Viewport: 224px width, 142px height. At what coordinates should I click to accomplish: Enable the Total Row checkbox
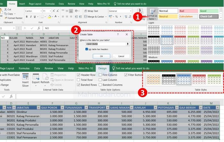pos(78,80)
